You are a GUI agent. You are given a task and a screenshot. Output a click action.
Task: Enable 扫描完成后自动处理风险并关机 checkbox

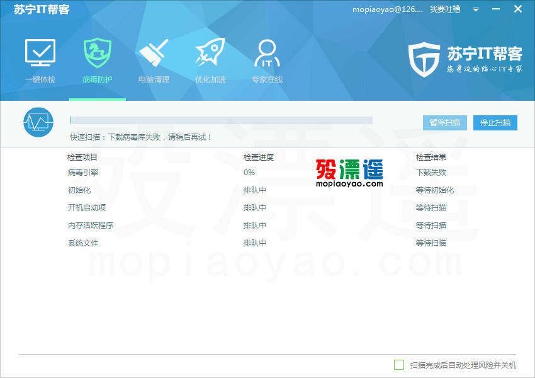(399, 365)
